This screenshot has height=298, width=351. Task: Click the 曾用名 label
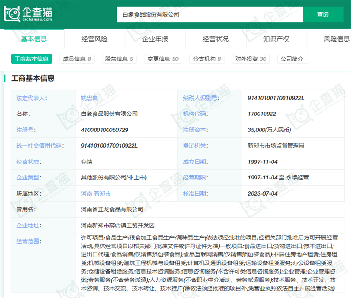coord(26,209)
